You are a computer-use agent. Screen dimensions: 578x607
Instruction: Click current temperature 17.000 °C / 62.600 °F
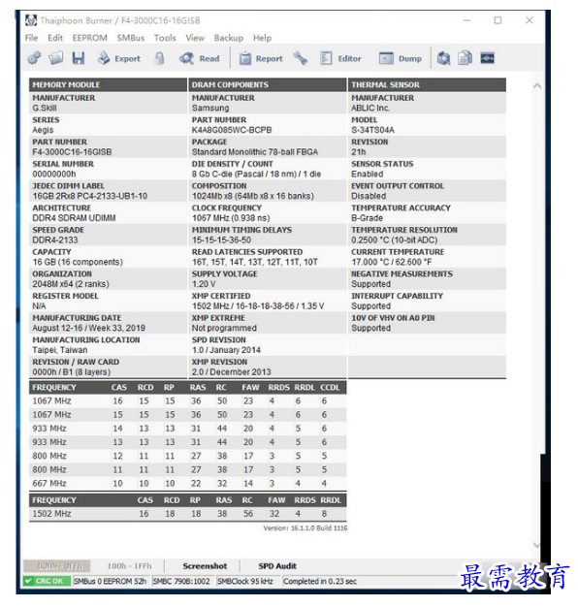coord(392,262)
